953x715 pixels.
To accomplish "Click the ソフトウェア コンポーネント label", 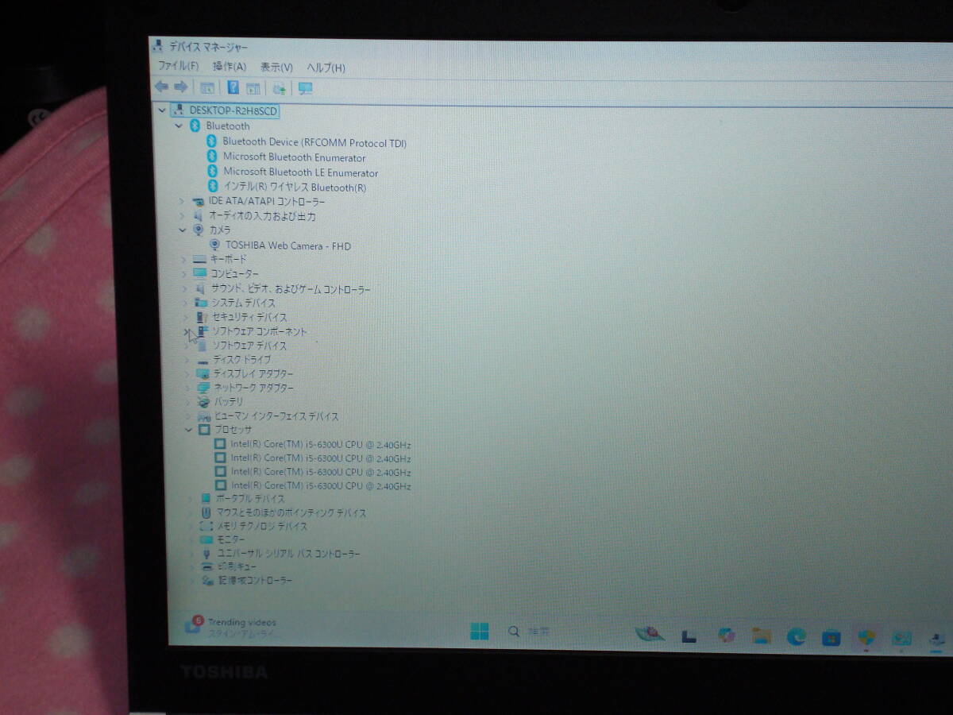I will click(x=259, y=331).
